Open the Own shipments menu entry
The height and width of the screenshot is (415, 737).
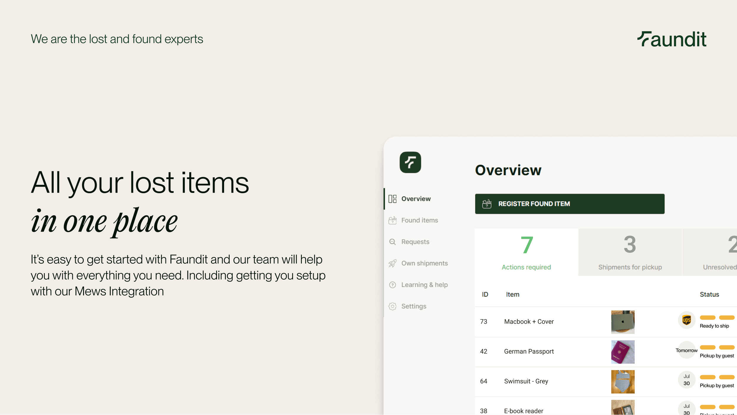click(x=424, y=263)
